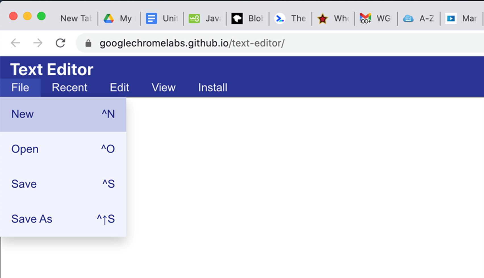Collapse the File menu
The image size is (484, 278).
(x=20, y=88)
